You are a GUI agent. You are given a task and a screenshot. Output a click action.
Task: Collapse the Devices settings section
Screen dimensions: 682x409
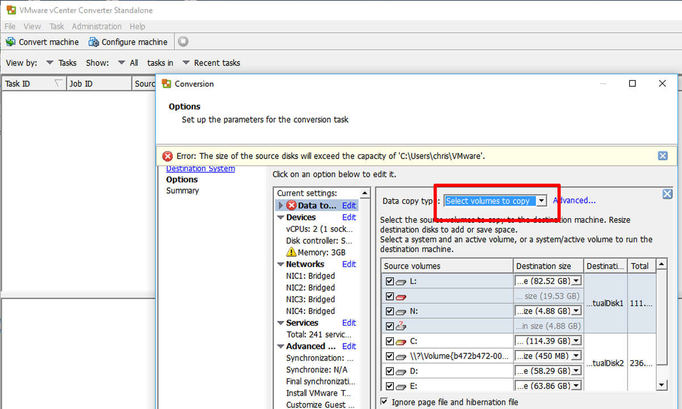[281, 218]
